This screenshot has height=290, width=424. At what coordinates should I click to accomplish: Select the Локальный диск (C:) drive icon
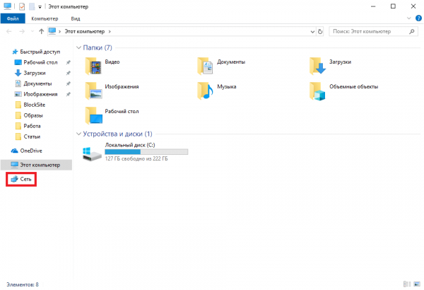tap(92, 153)
